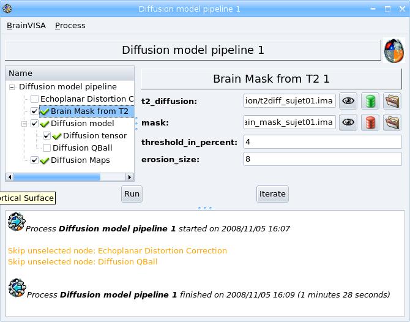Uncheck Brain Mask from T2 checkbox
Viewport: 410px width, 322px height.
pos(34,111)
